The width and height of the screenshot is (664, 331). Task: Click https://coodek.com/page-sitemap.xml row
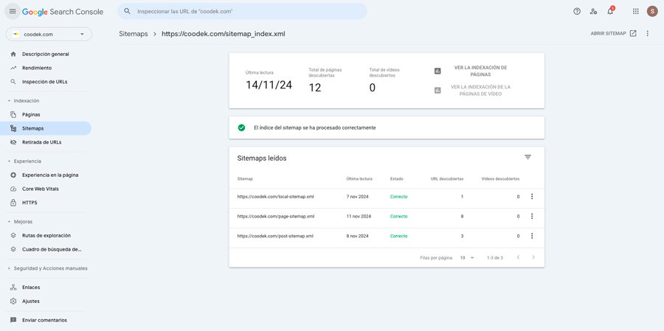[387, 216]
